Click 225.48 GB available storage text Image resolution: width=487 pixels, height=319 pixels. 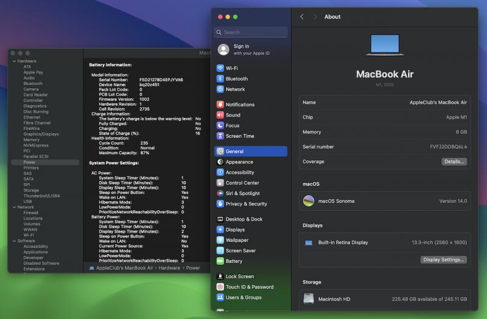[x=429, y=299]
